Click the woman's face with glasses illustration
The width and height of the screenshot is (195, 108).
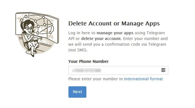(29, 29)
